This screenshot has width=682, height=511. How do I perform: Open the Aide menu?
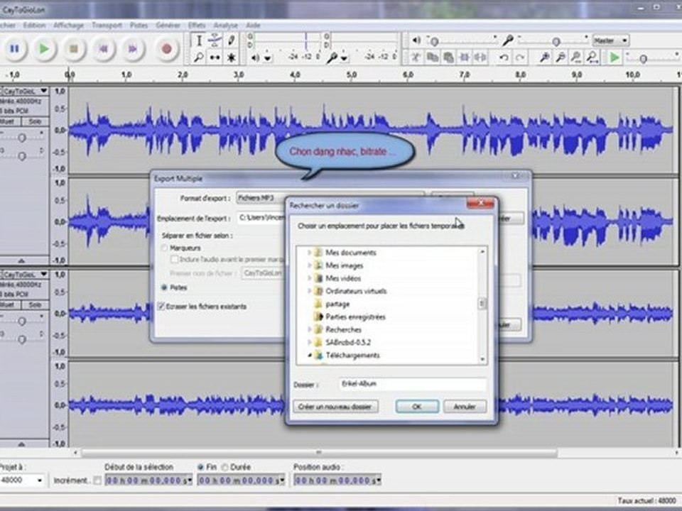click(x=253, y=26)
